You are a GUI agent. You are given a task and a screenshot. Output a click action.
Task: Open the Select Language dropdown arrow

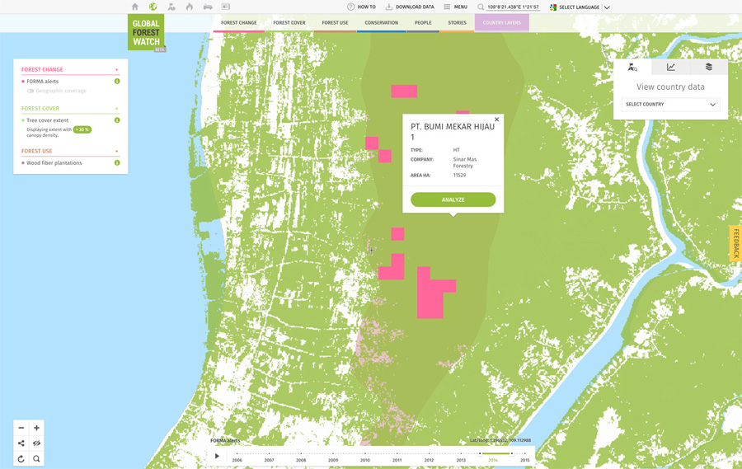[x=607, y=7]
